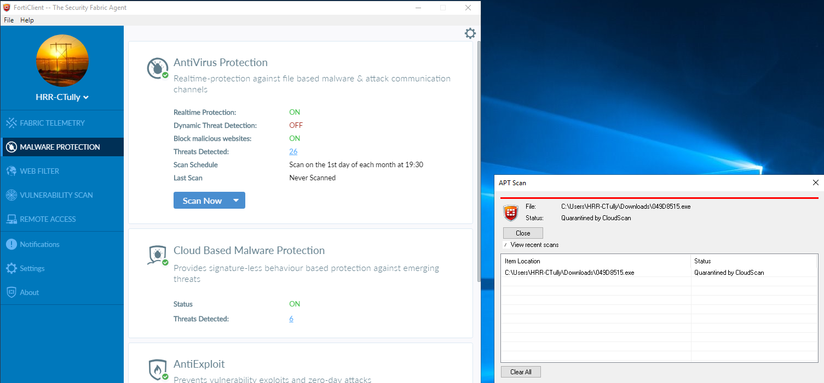This screenshot has height=383, width=824.
Task: Open the 26 detected threats link
Action: (293, 151)
